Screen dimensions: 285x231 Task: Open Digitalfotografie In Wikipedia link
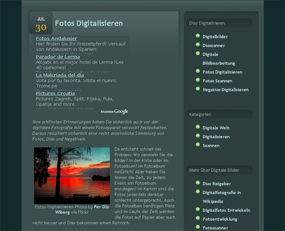tap(222, 197)
